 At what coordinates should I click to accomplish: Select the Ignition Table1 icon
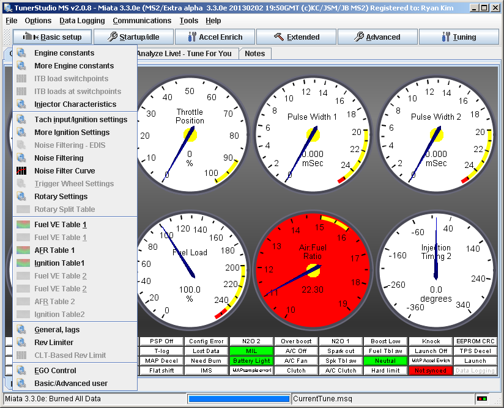pyautogui.click(x=21, y=263)
